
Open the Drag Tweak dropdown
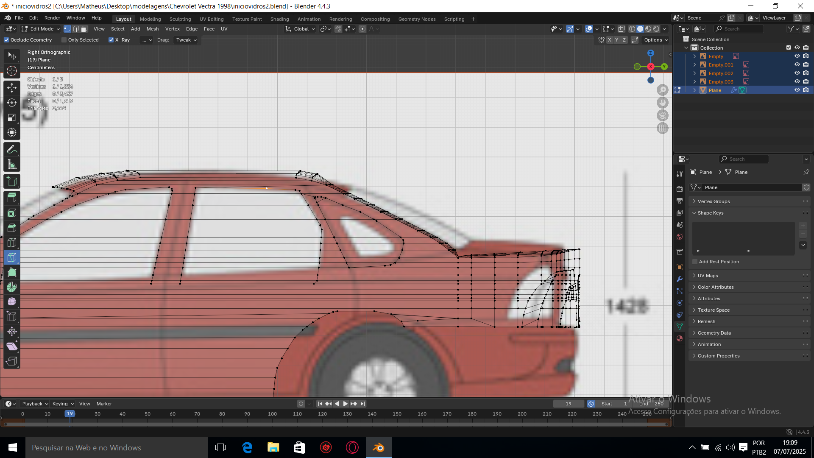[186, 40]
